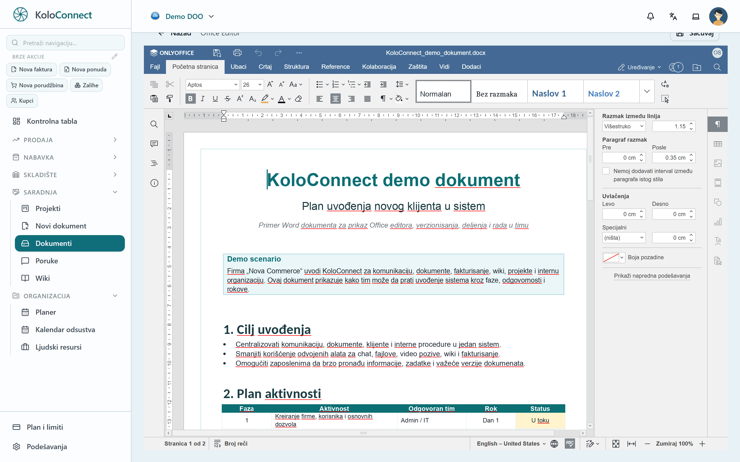Switch to the Ubaci tab
The width and height of the screenshot is (740, 462).
click(238, 67)
